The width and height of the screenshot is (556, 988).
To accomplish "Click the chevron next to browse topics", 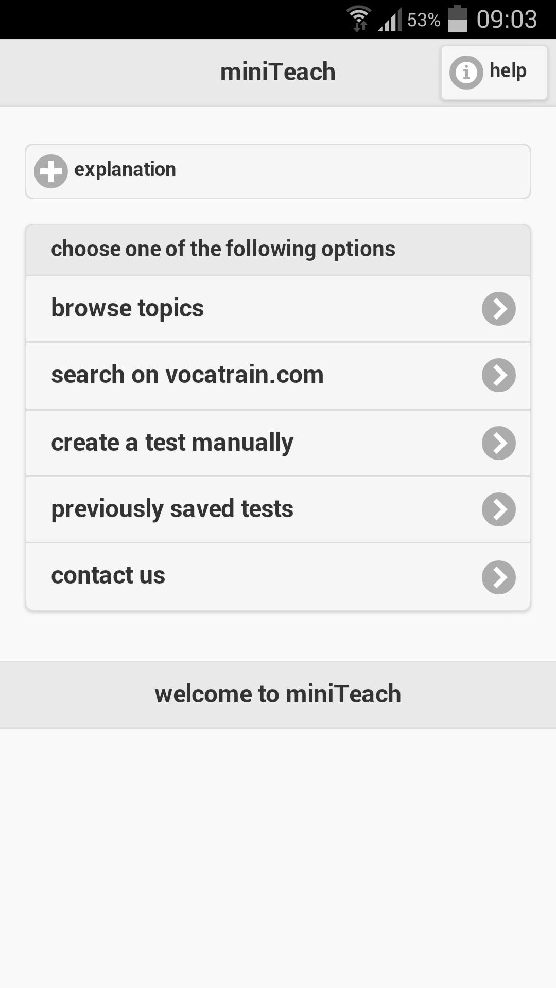I will (x=499, y=308).
